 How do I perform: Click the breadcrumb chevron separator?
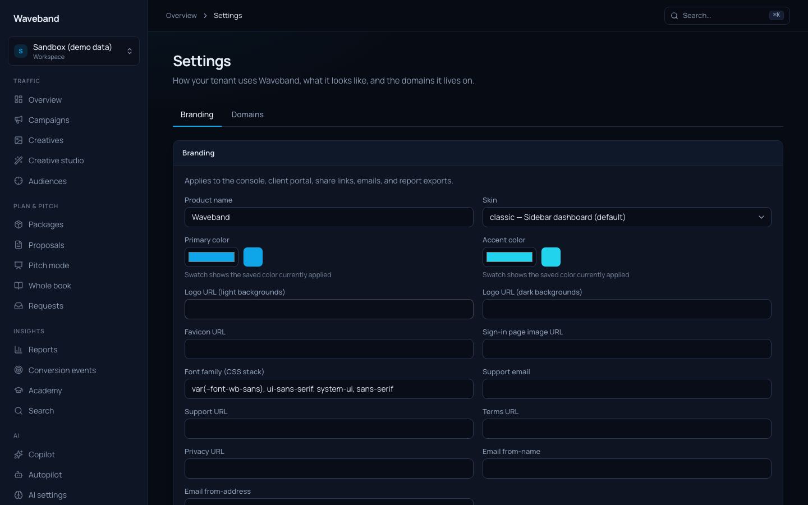click(205, 16)
